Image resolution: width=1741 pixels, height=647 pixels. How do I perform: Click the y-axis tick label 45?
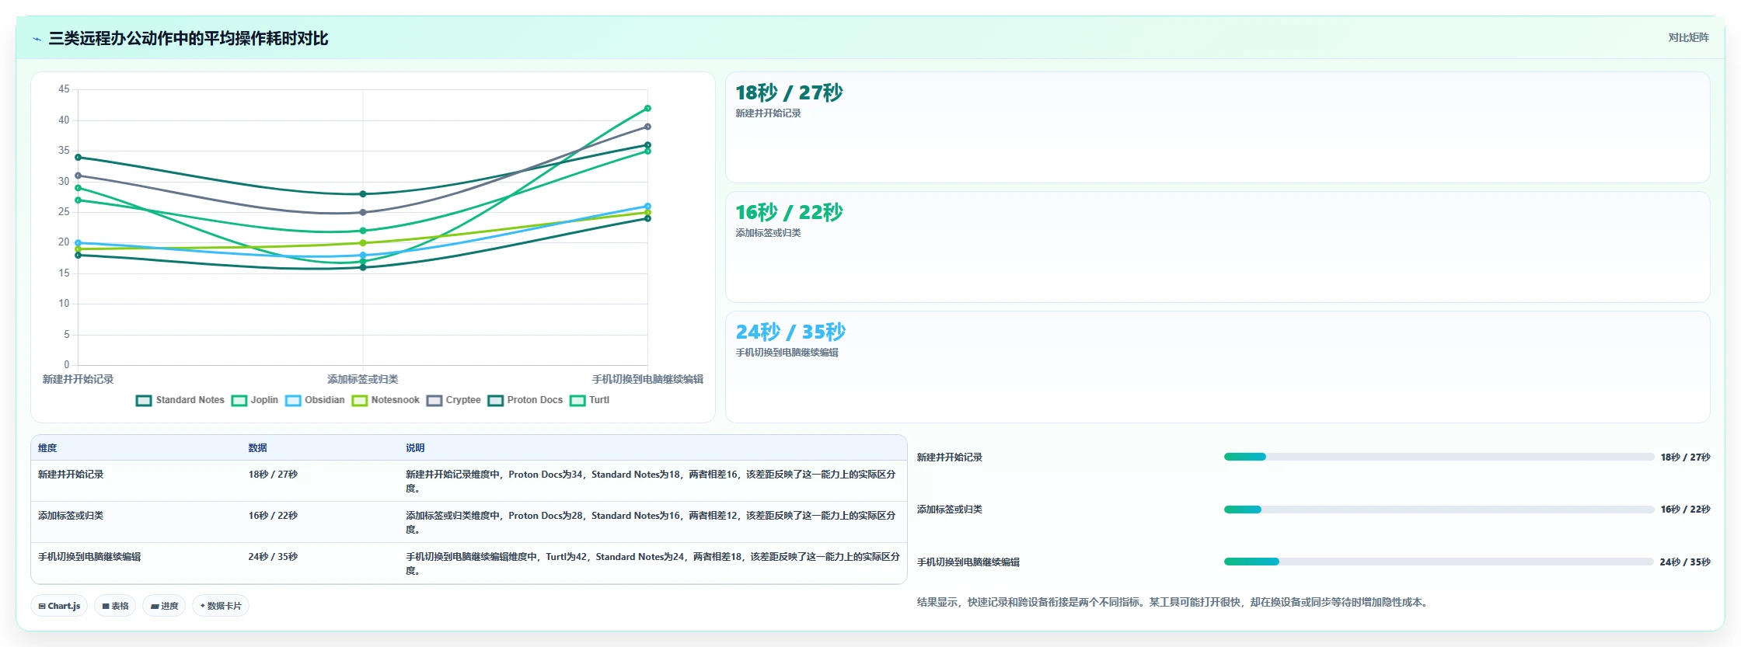click(64, 89)
